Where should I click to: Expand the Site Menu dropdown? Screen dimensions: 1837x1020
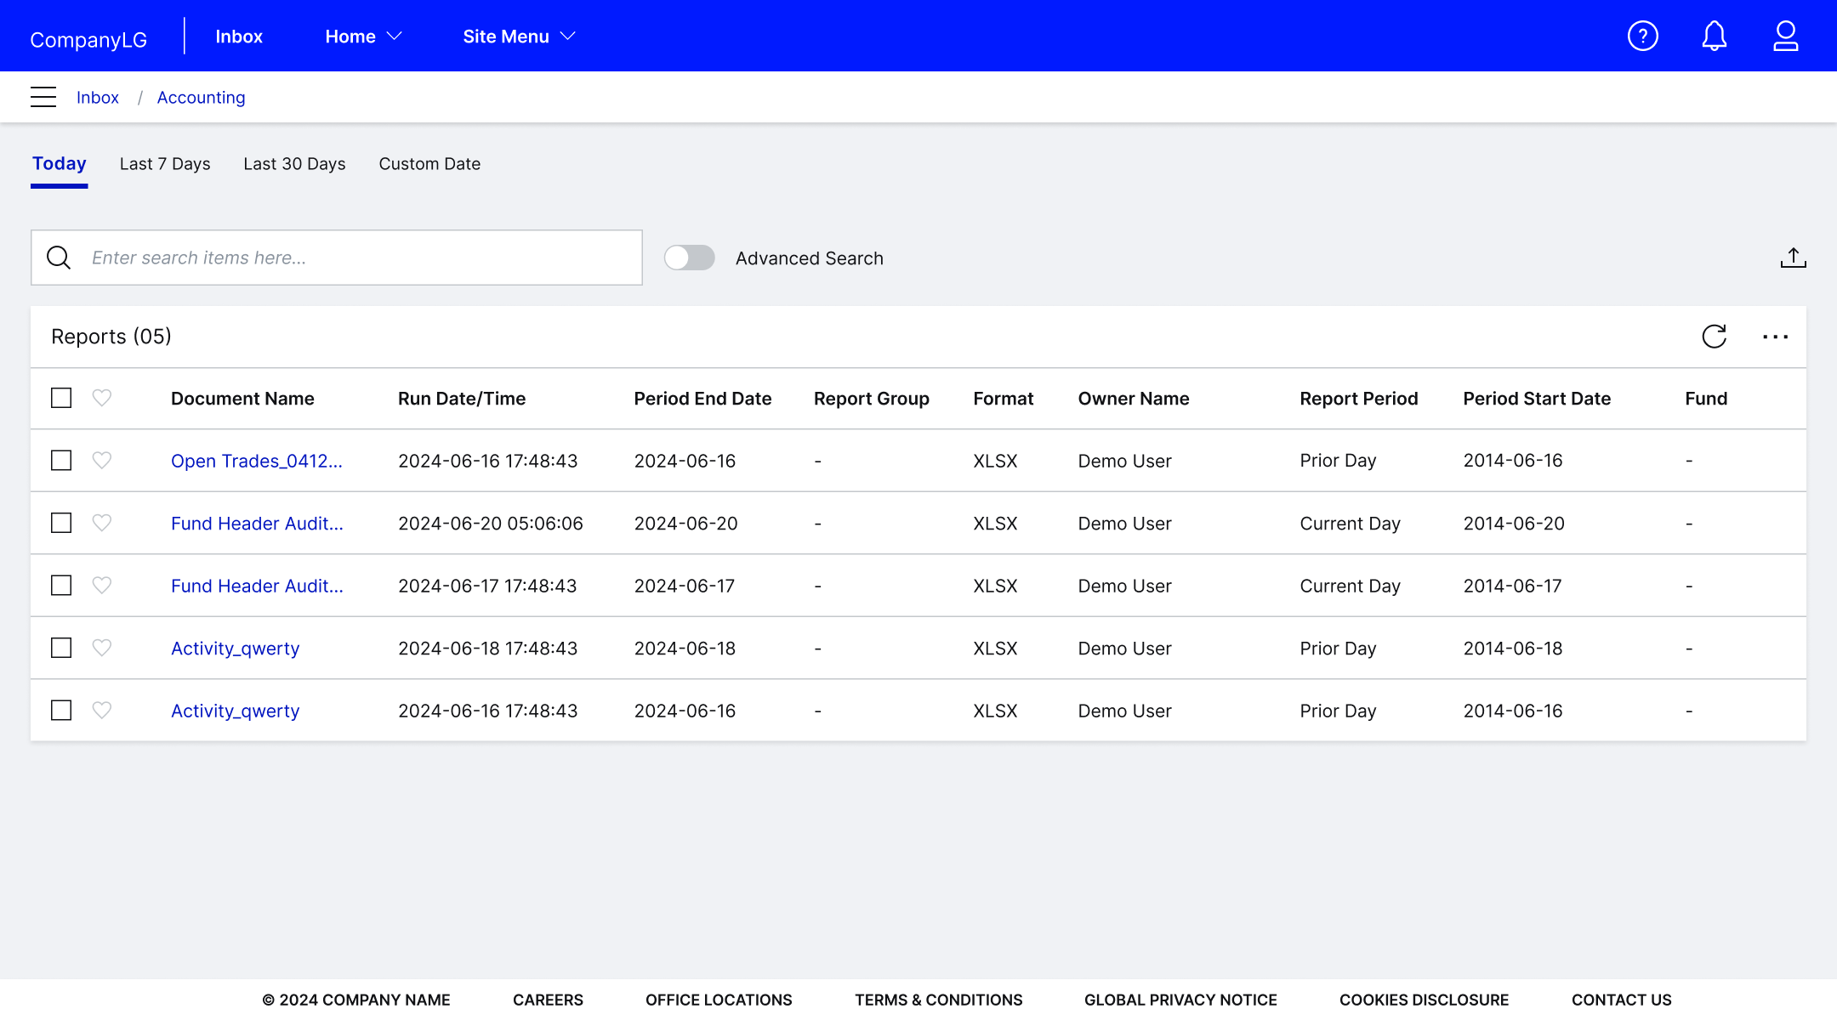pos(519,37)
